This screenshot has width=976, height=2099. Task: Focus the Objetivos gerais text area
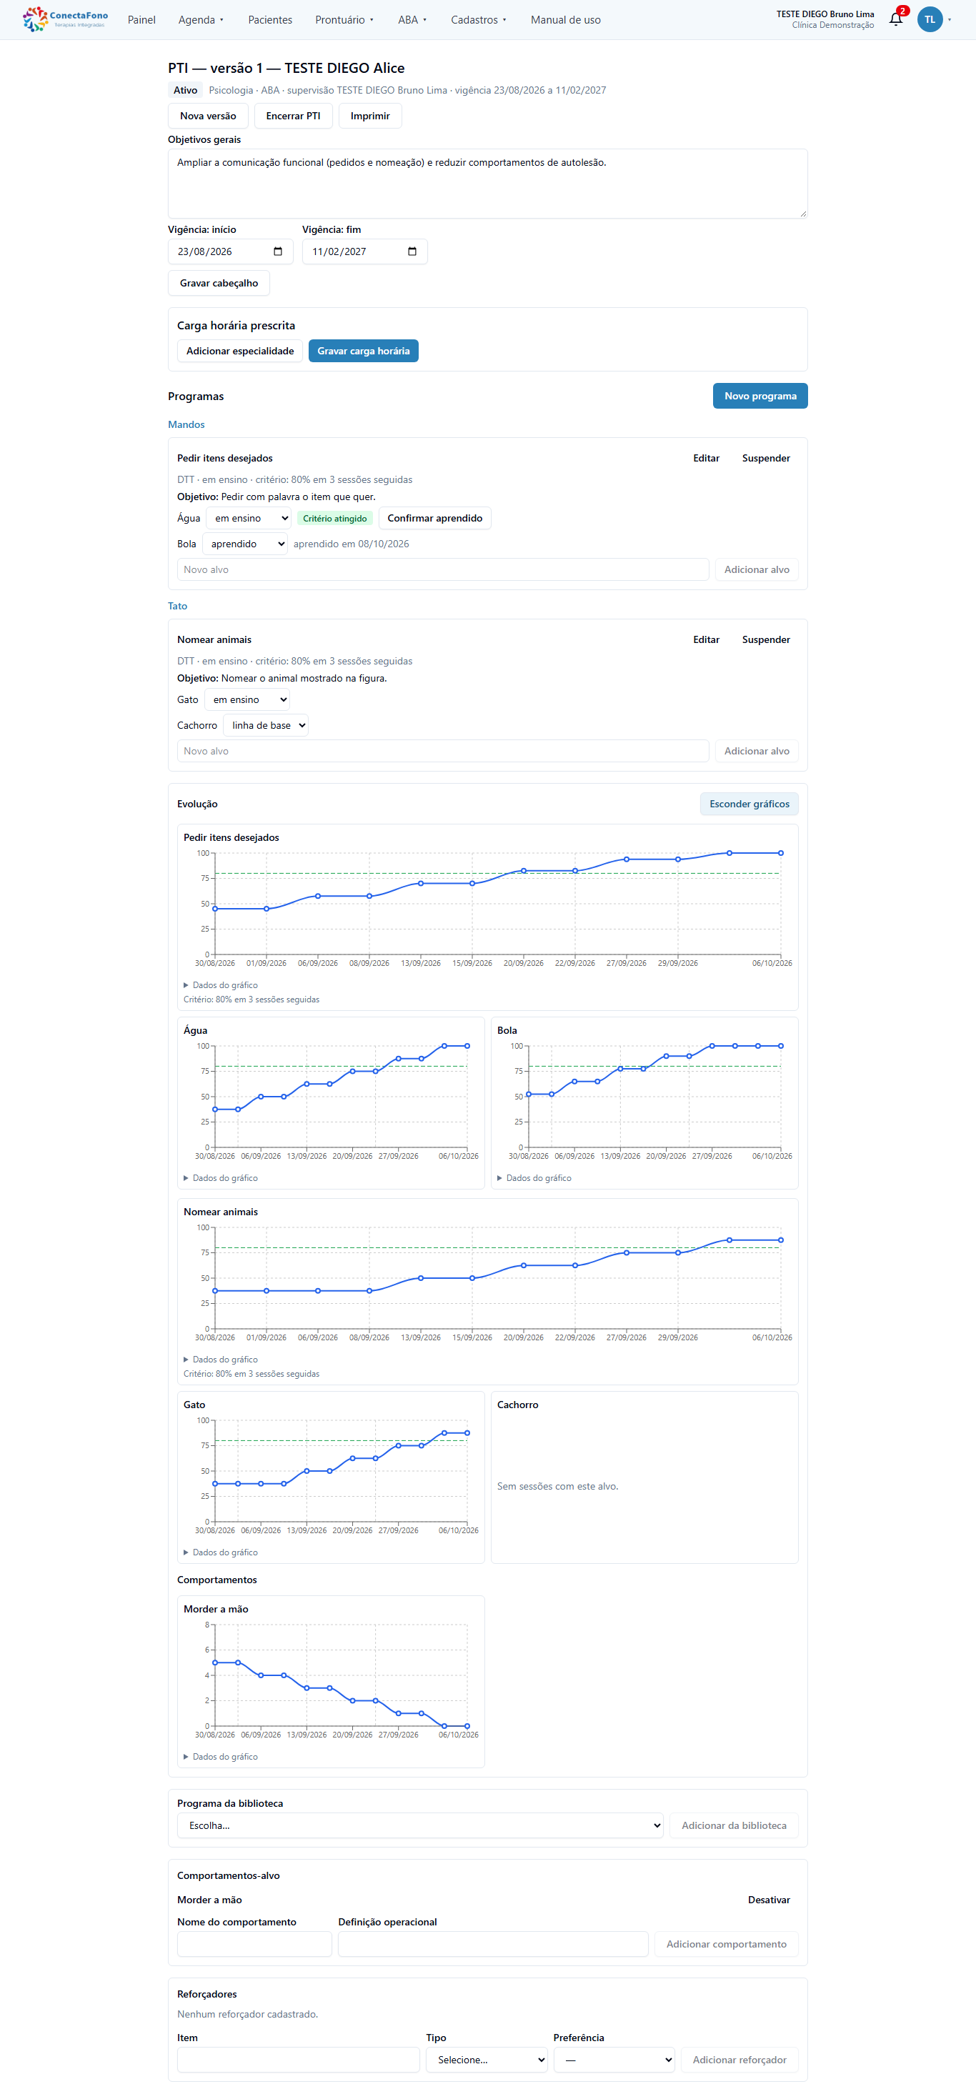tap(488, 184)
